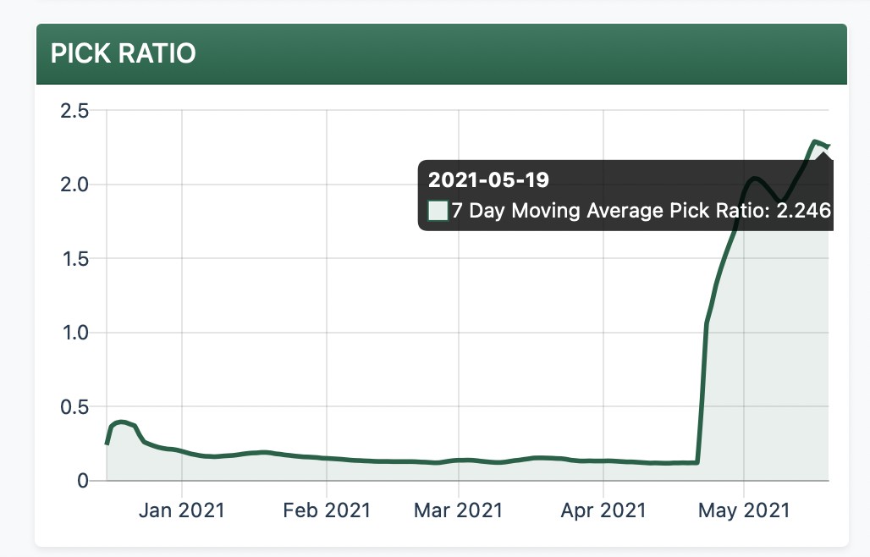870x557 pixels.
Task: Click the line's leftmost starting point
Action: point(107,443)
